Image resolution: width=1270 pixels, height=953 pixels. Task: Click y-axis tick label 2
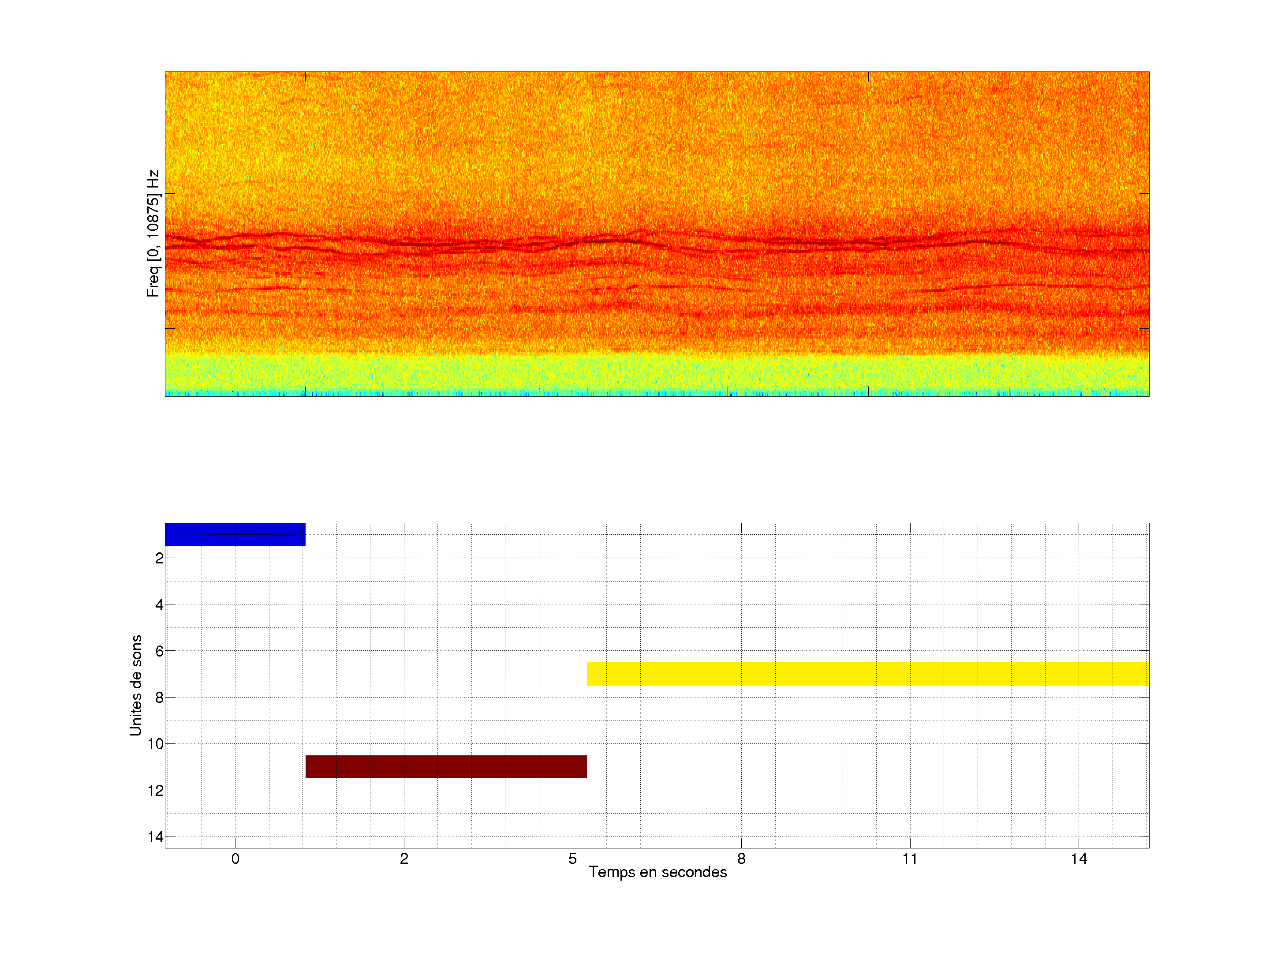click(159, 559)
